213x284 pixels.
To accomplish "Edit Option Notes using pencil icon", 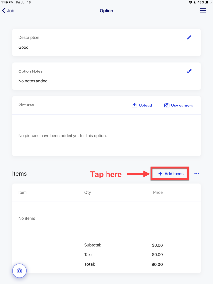I will (189, 71).
